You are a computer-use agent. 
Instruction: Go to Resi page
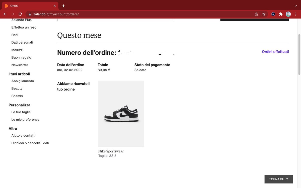[x=15, y=35]
